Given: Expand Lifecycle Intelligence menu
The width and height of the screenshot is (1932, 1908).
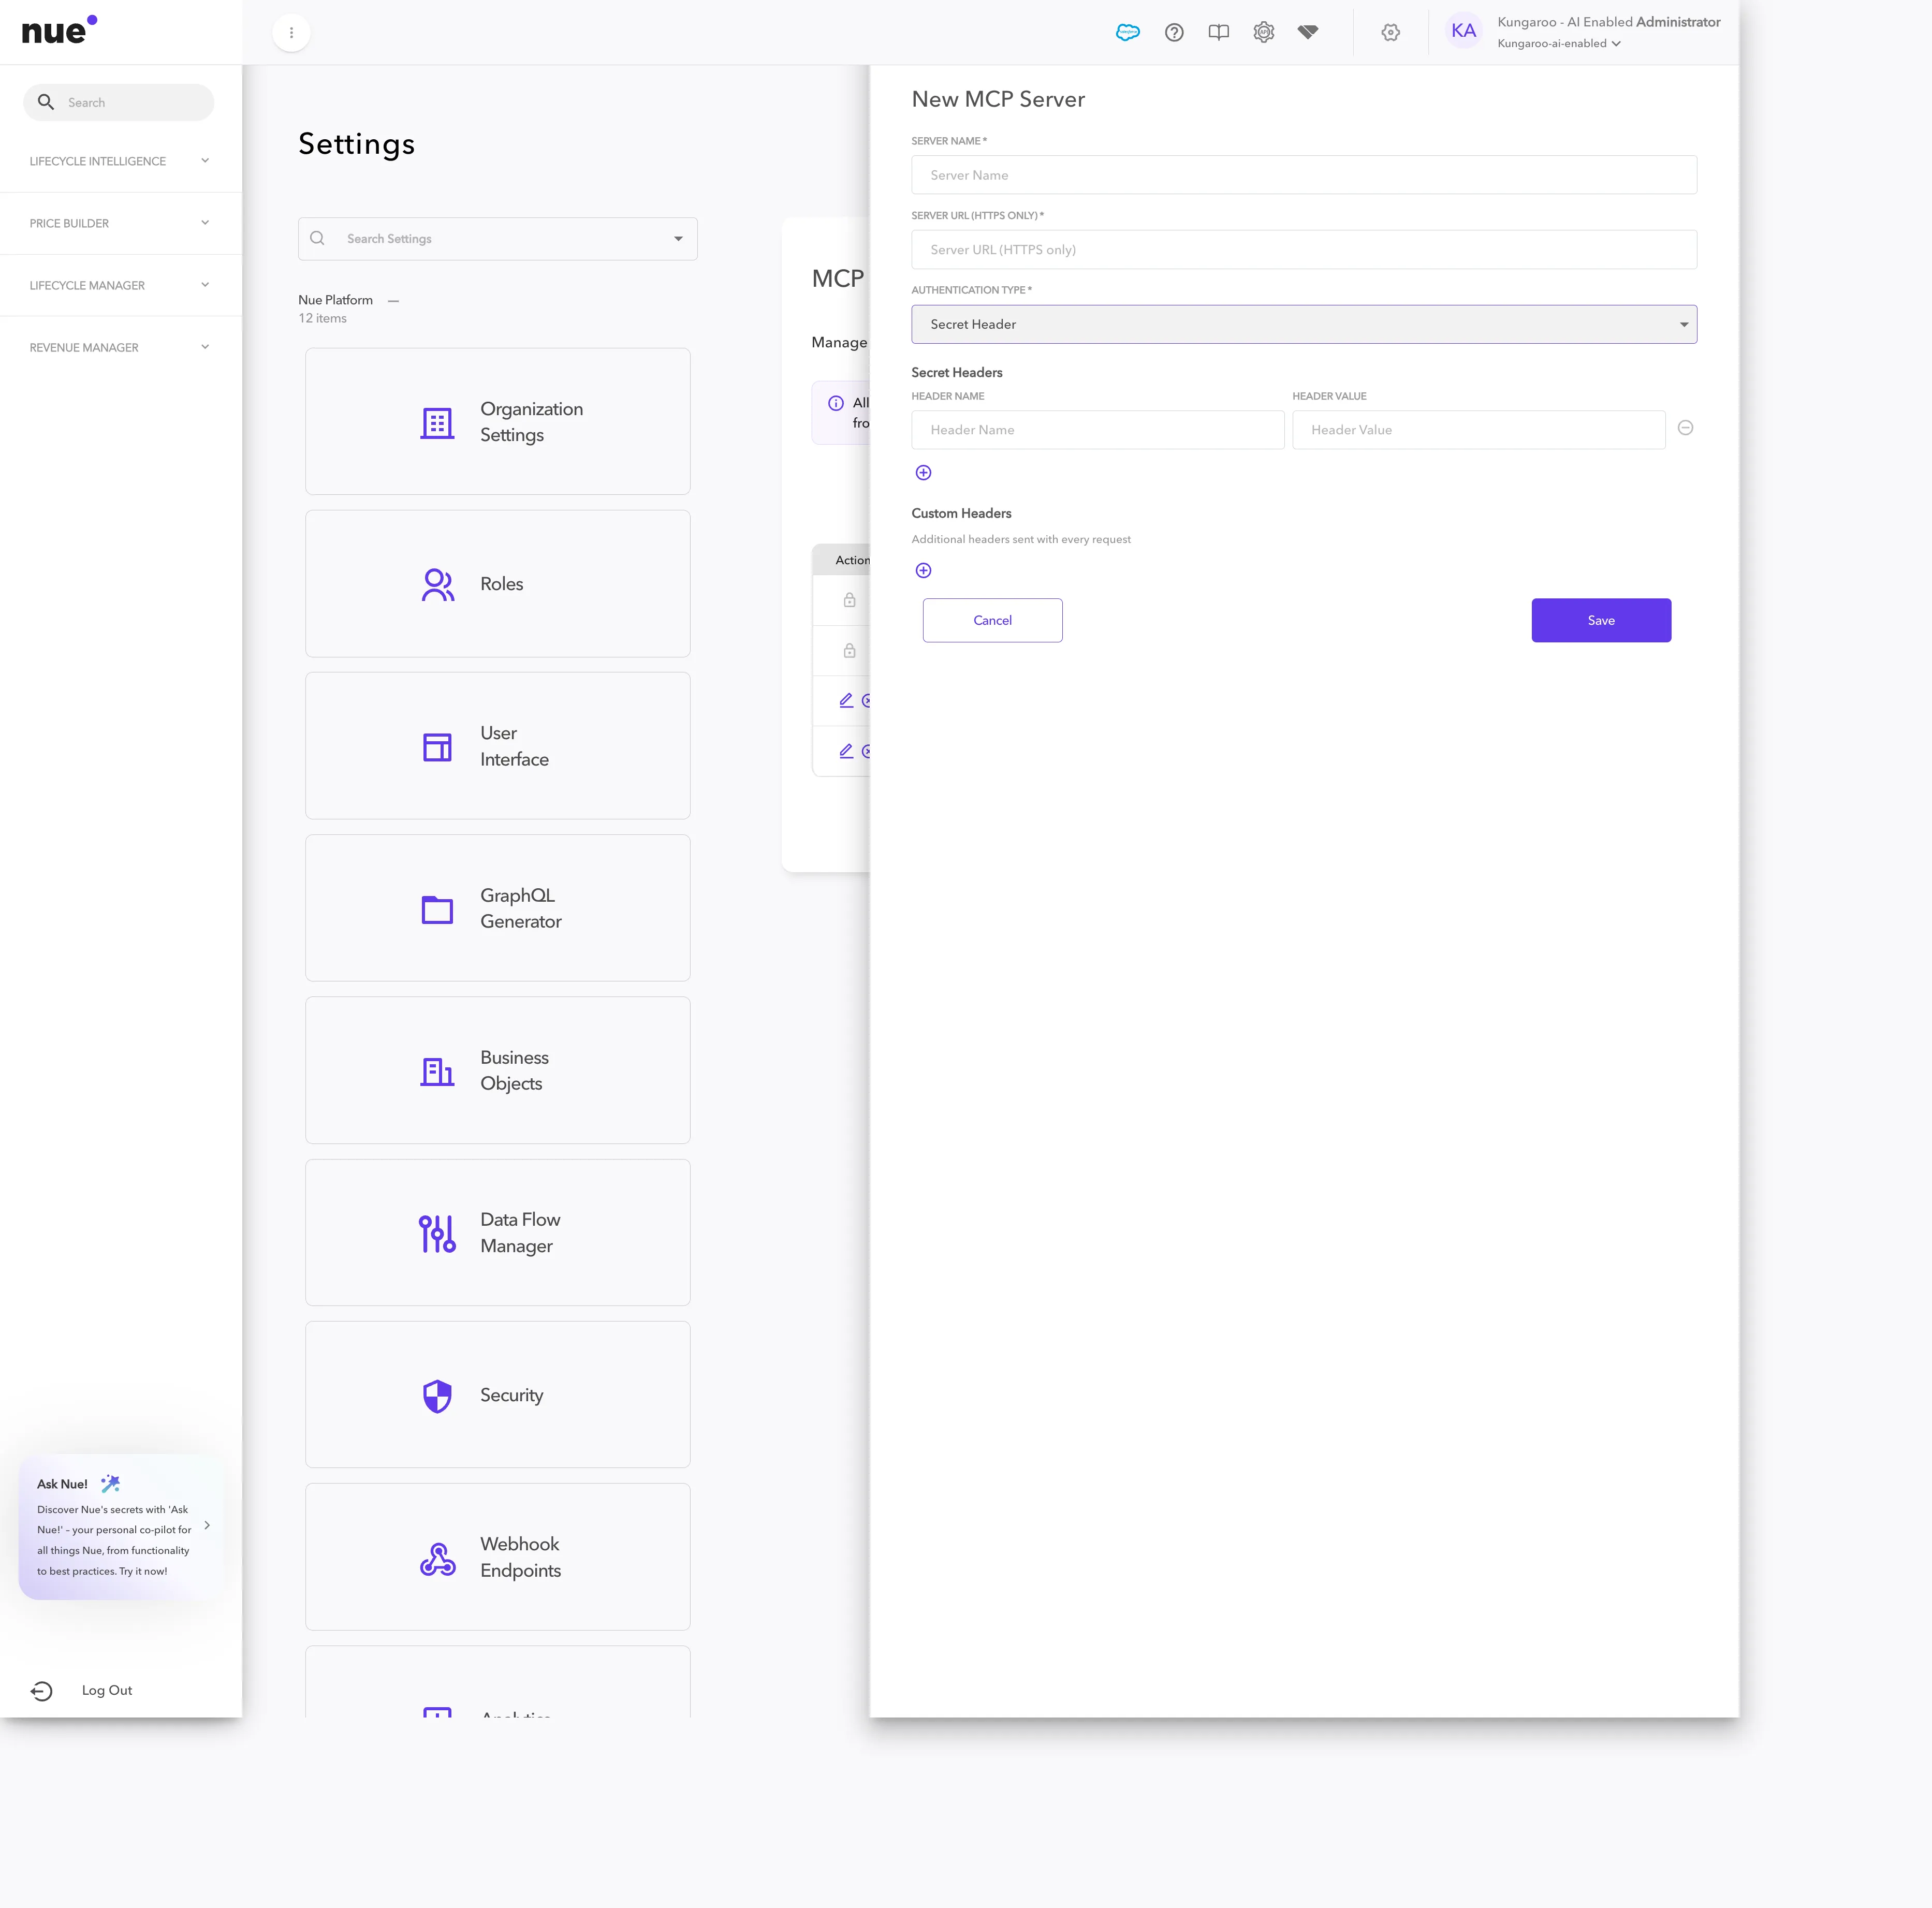Looking at the screenshot, I should [120, 161].
